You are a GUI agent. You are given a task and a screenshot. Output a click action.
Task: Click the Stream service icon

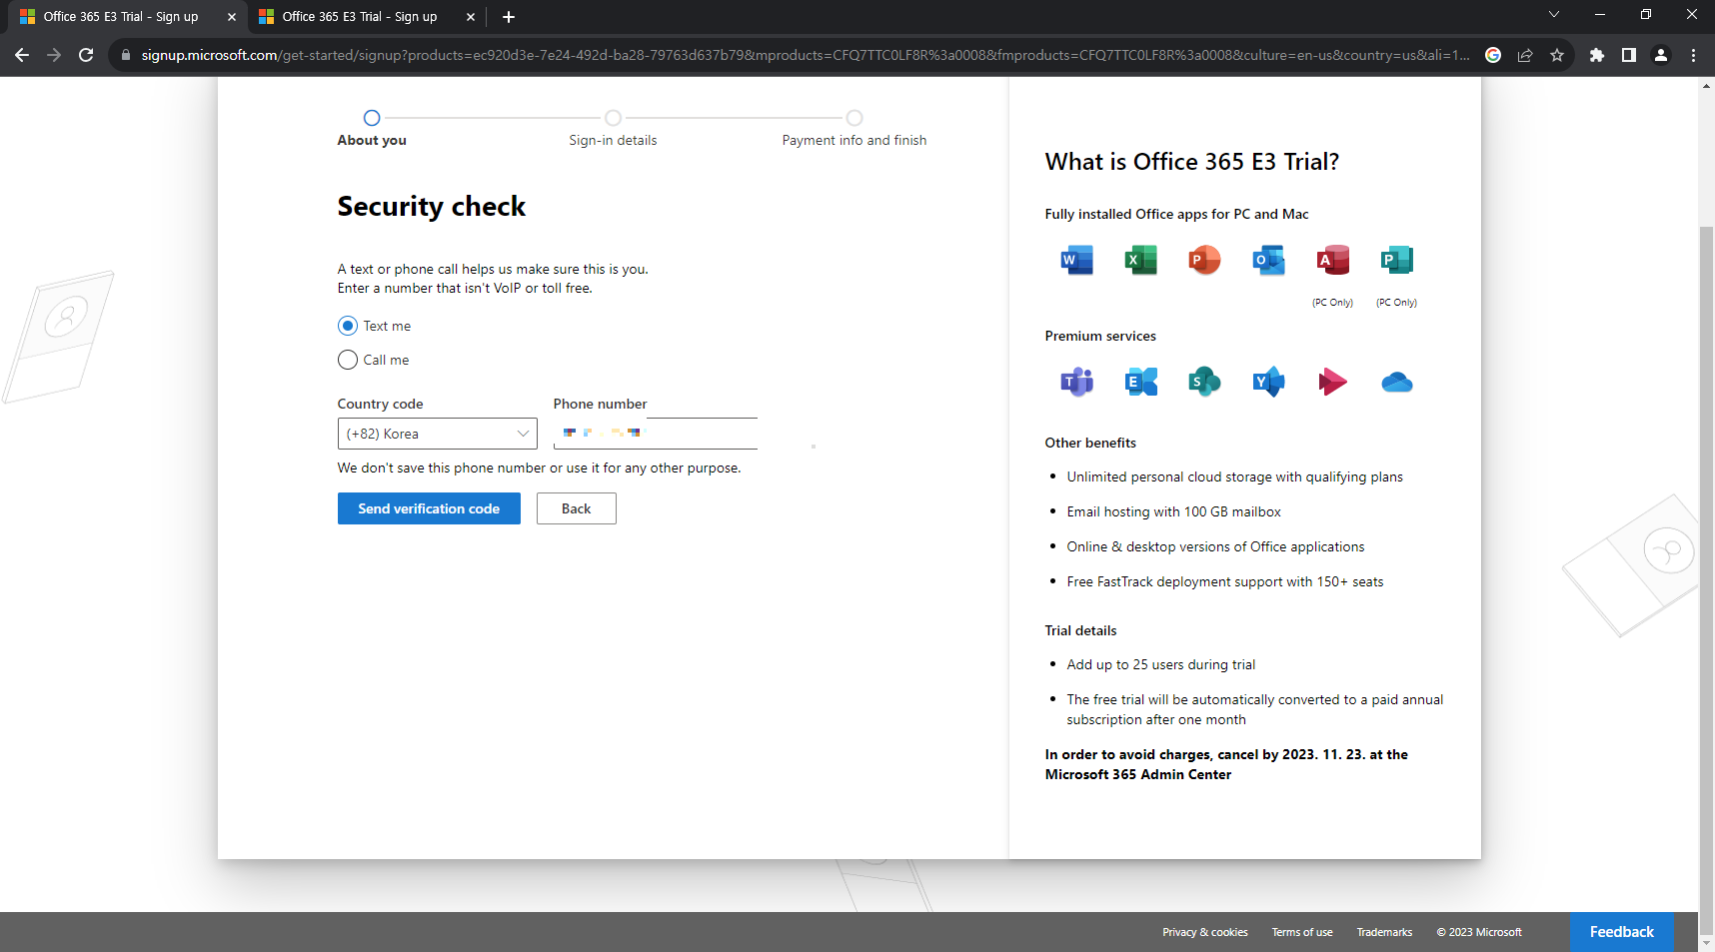(x=1332, y=382)
